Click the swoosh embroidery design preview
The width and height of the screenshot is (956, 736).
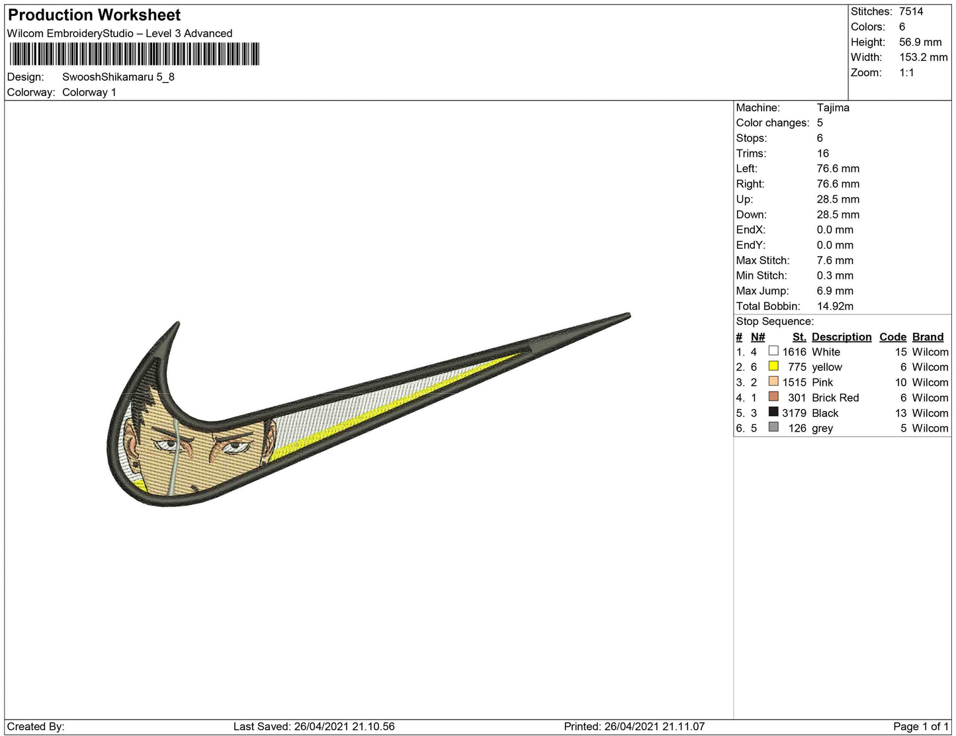(369, 410)
